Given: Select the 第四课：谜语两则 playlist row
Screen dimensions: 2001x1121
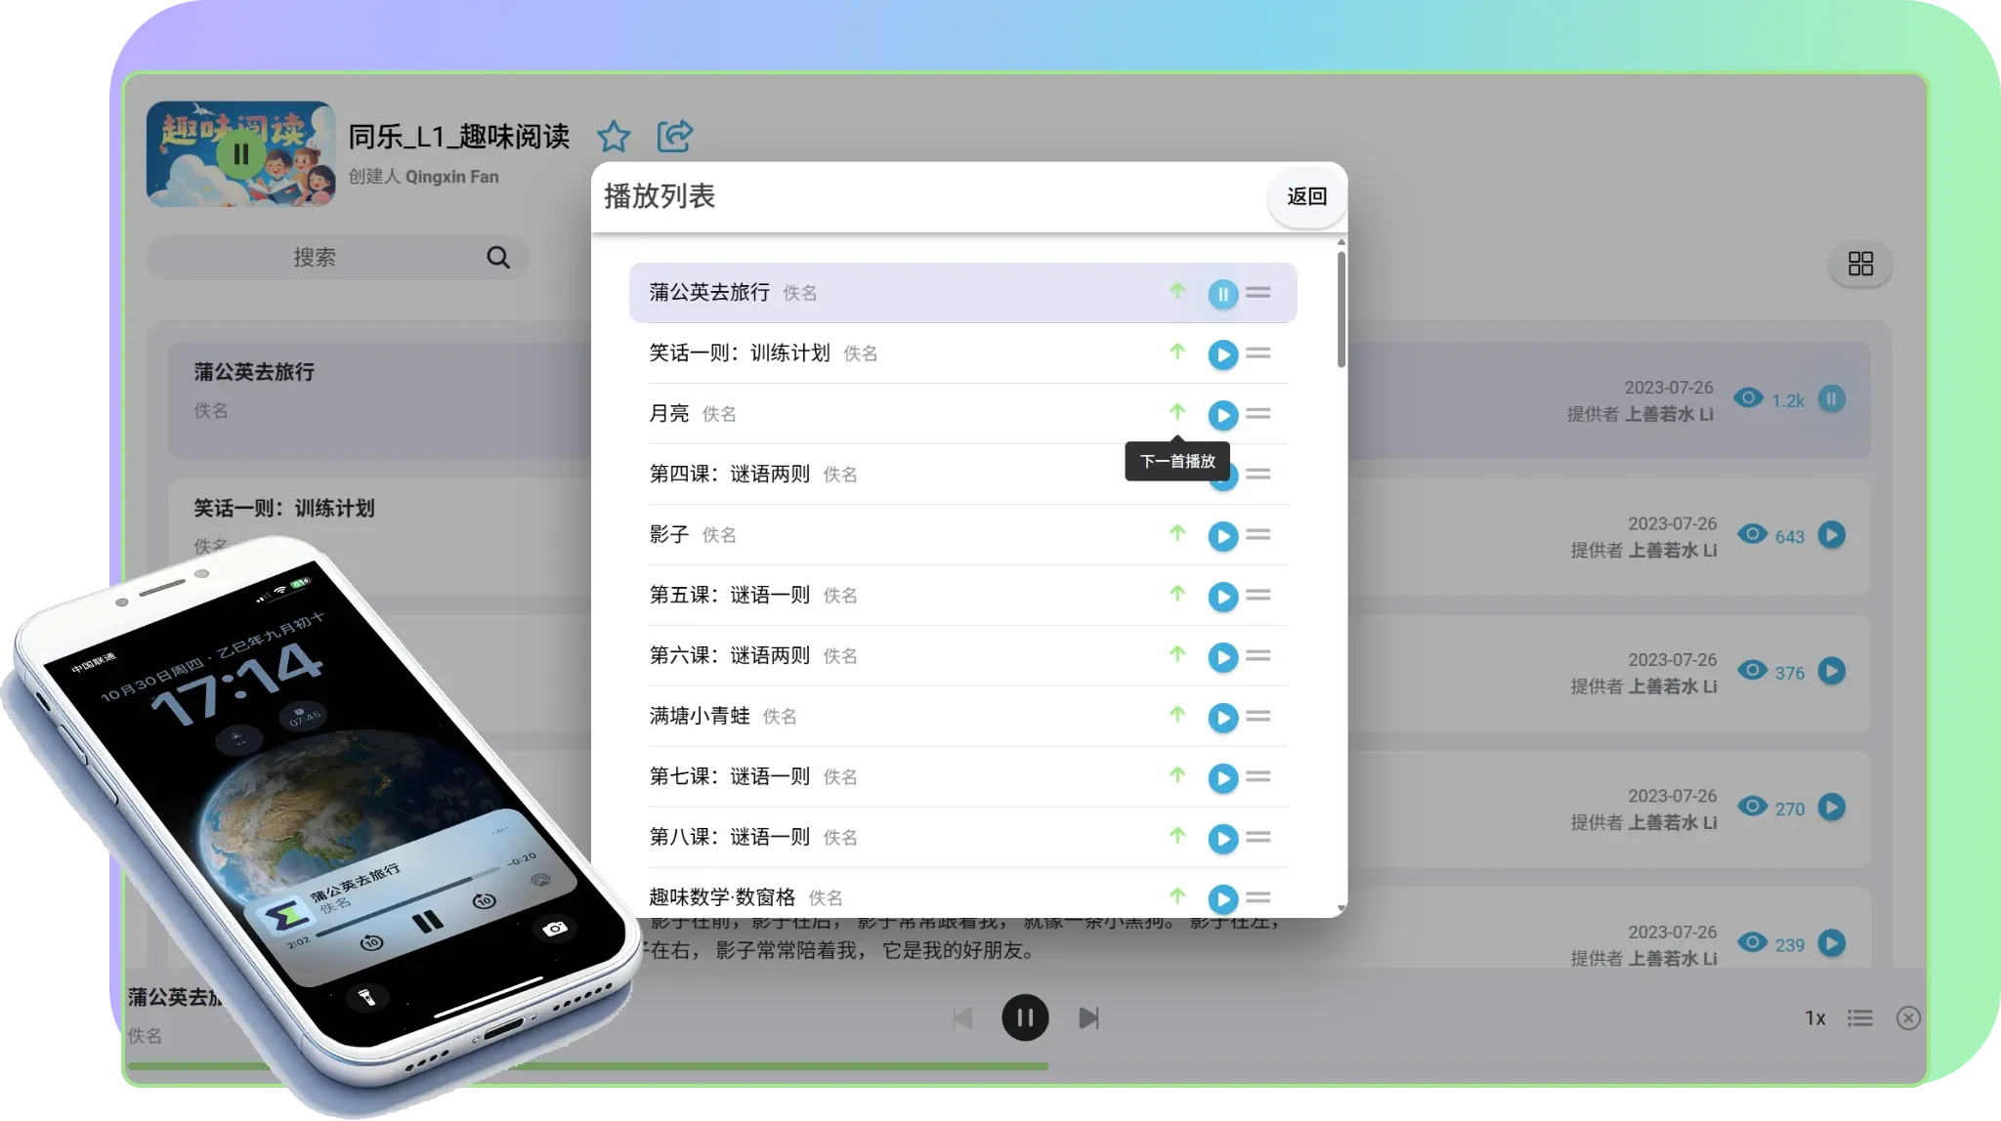Looking at the screenshot, I should (x=962, y=475).
